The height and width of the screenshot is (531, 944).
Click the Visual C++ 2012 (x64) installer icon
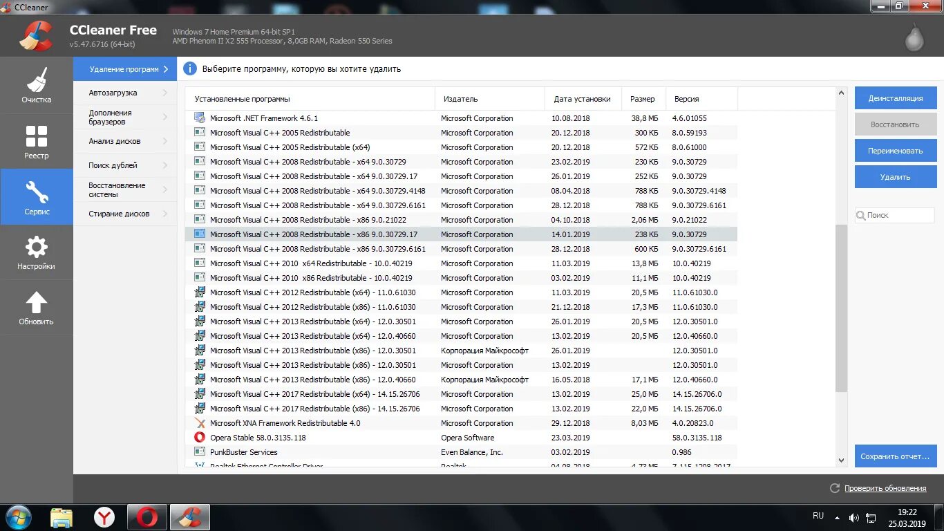click(200, 292)
